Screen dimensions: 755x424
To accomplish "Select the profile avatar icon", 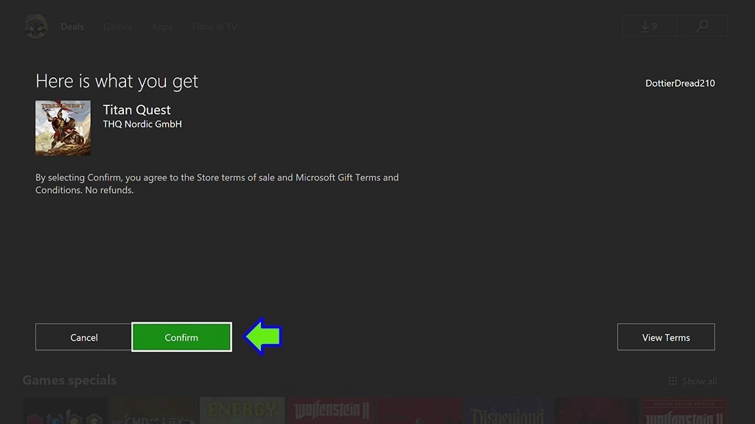I will (35, 26).
